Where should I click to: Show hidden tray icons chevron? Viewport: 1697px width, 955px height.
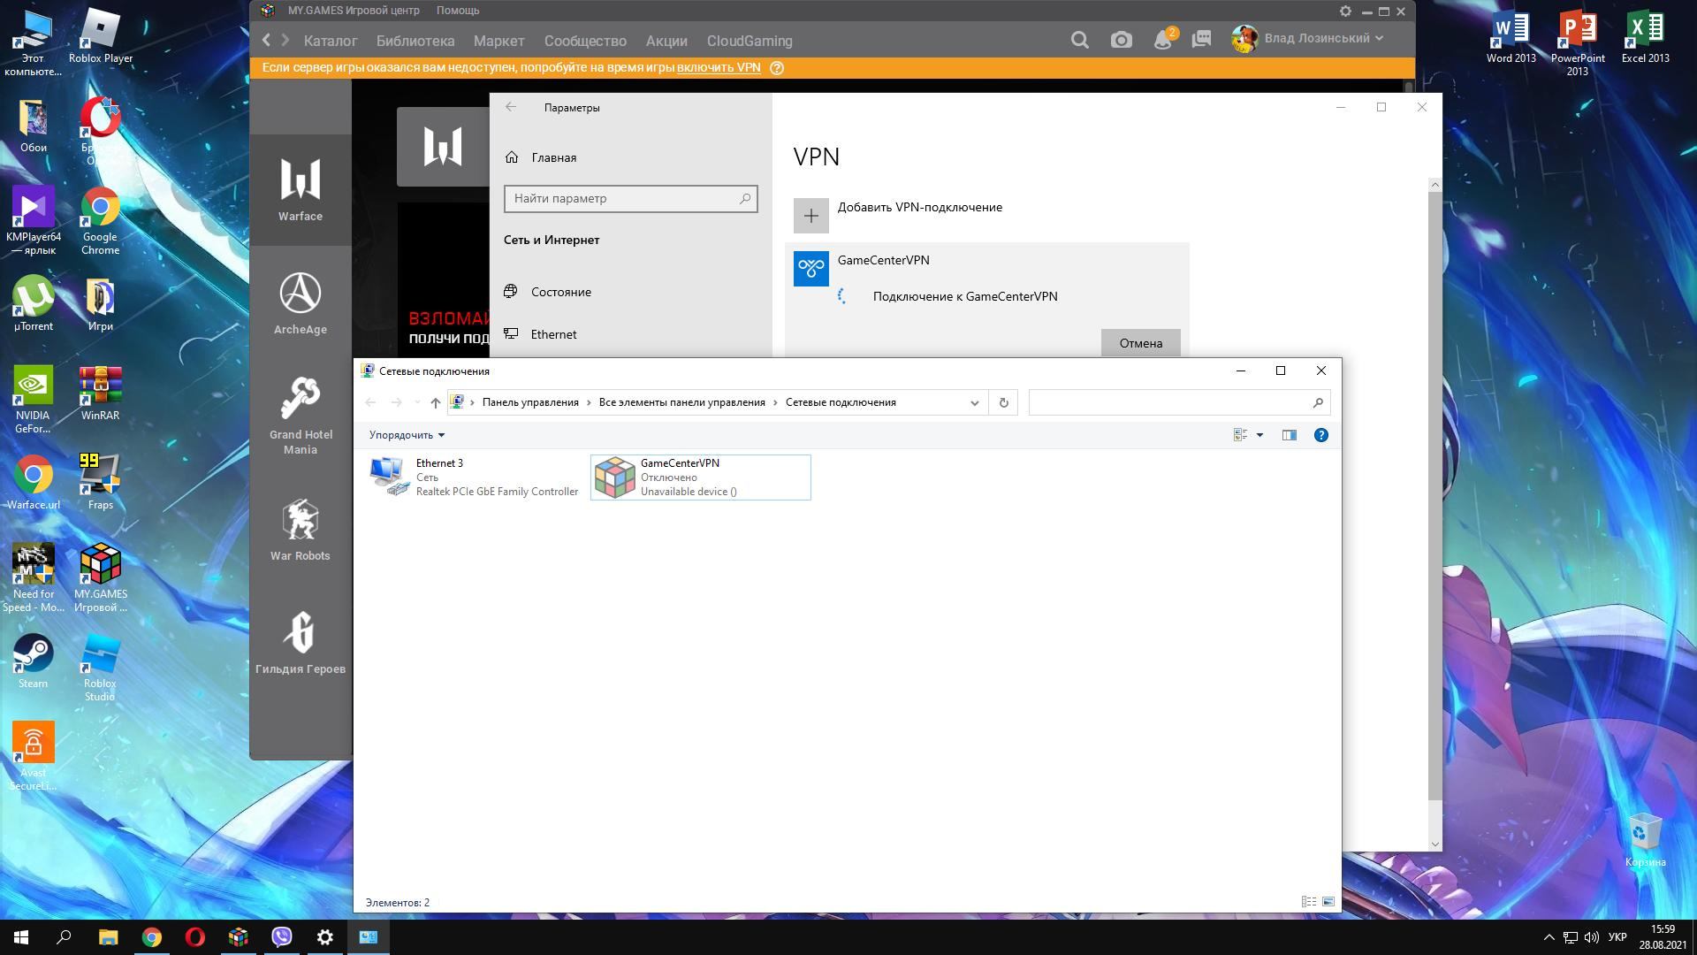tap(1549, 937)
